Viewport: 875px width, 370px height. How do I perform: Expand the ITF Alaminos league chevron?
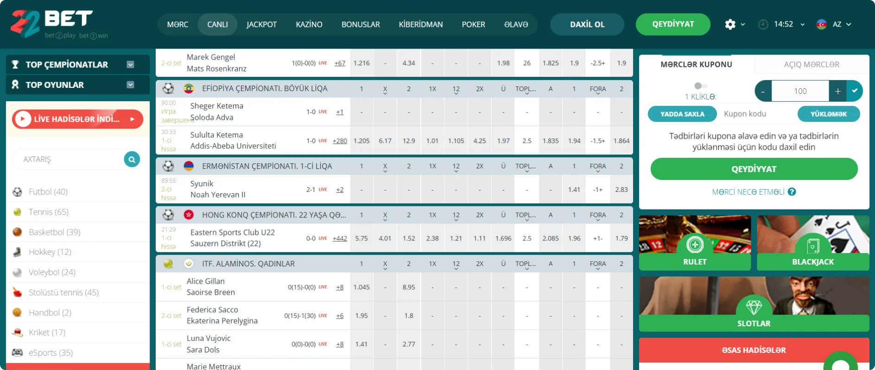pyautogui.click(x=189, y=264)
